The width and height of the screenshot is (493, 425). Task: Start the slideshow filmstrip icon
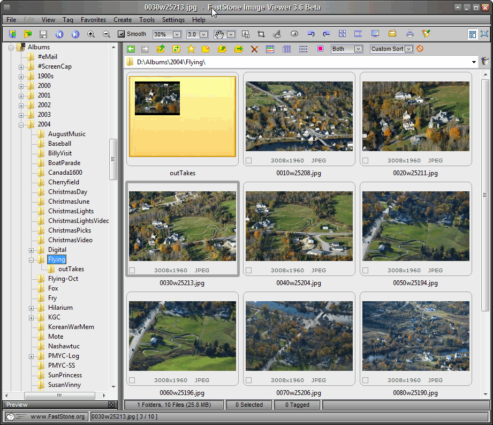pyautogui.click(x=358, y=34)
